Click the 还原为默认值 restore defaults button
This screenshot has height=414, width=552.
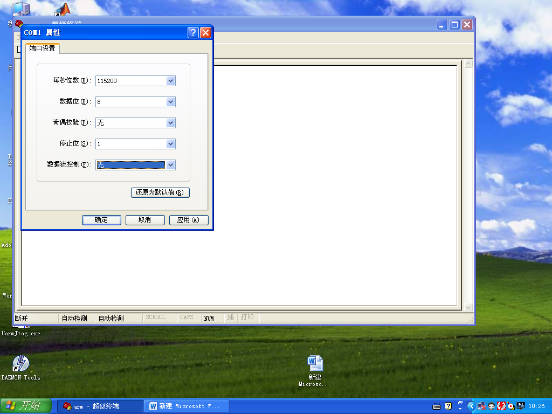pos(160,192)
